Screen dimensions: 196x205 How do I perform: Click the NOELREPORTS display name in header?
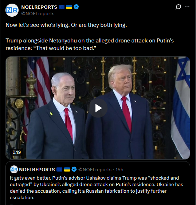tap(39, 7)
